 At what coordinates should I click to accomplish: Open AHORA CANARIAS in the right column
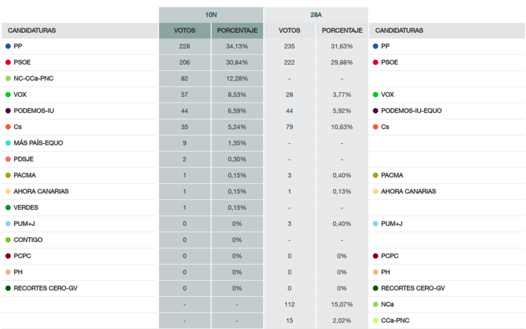click(x=409, y=191)
